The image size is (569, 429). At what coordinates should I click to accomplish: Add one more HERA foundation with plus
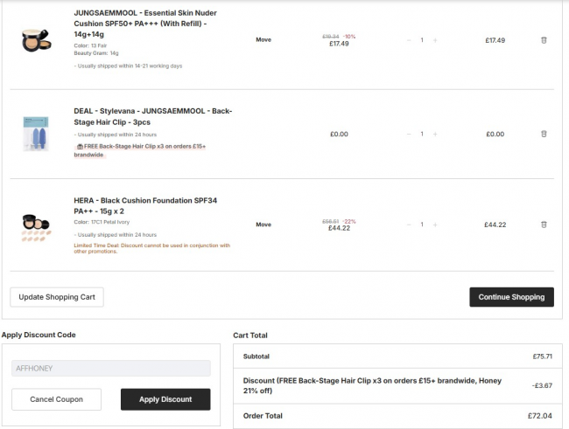pos(435,225)
